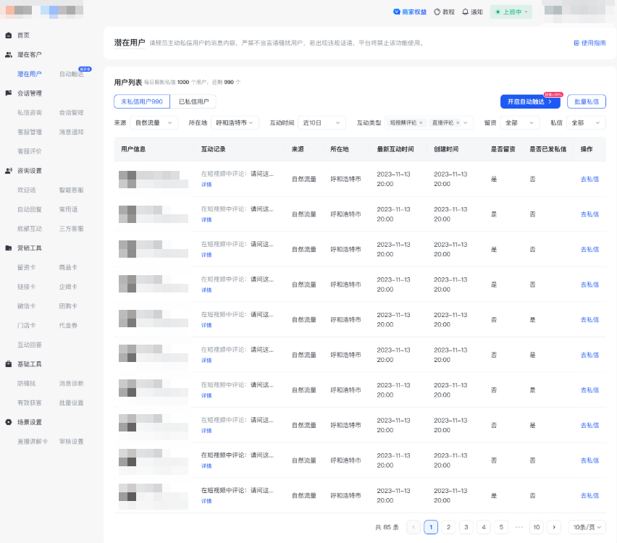This screenshot has height=543, width=617.
Task: Click the 营销工具 folder icon
Action: 9,248
